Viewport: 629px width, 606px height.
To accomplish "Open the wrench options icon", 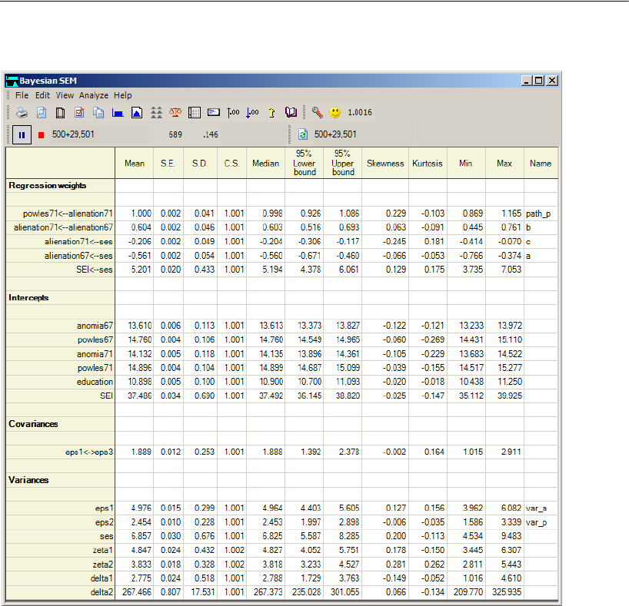I will point(317,112).
